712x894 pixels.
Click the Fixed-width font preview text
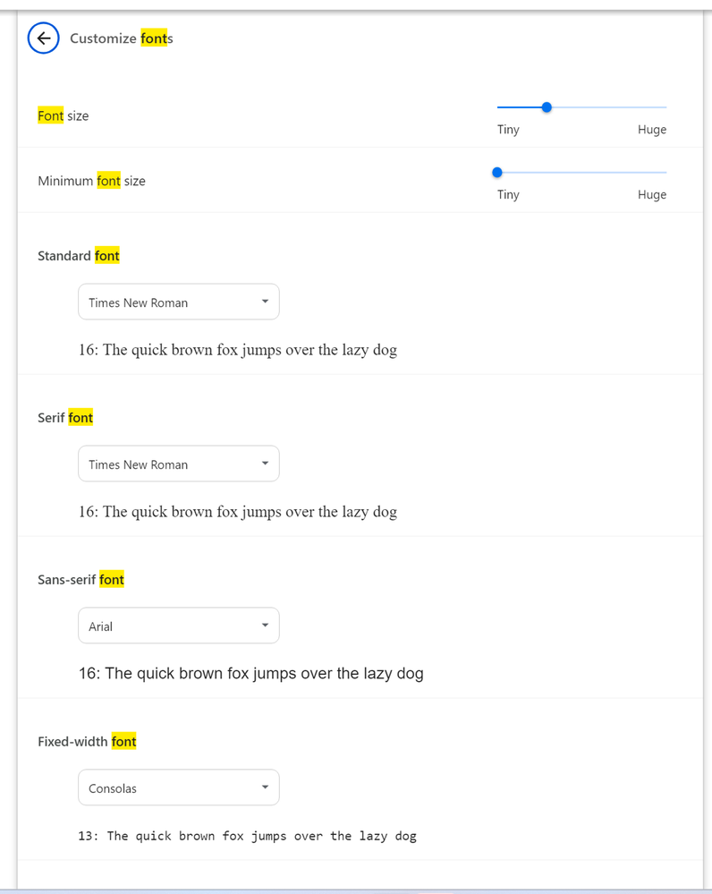248,836
